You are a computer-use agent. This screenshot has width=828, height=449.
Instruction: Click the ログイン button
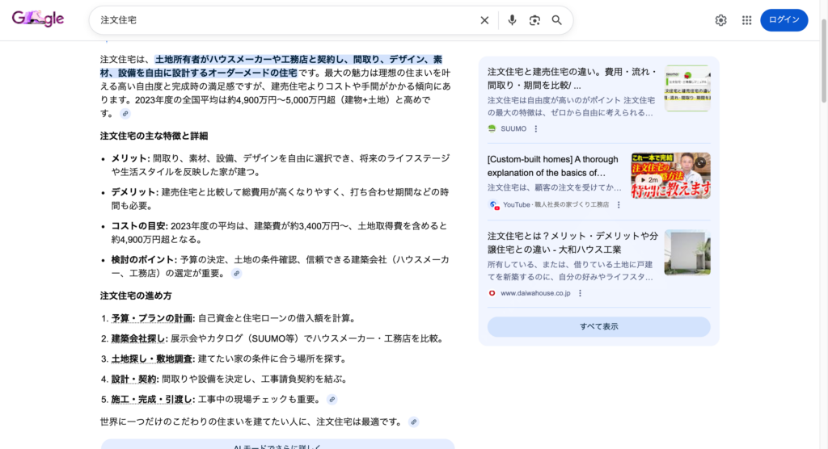784,20
